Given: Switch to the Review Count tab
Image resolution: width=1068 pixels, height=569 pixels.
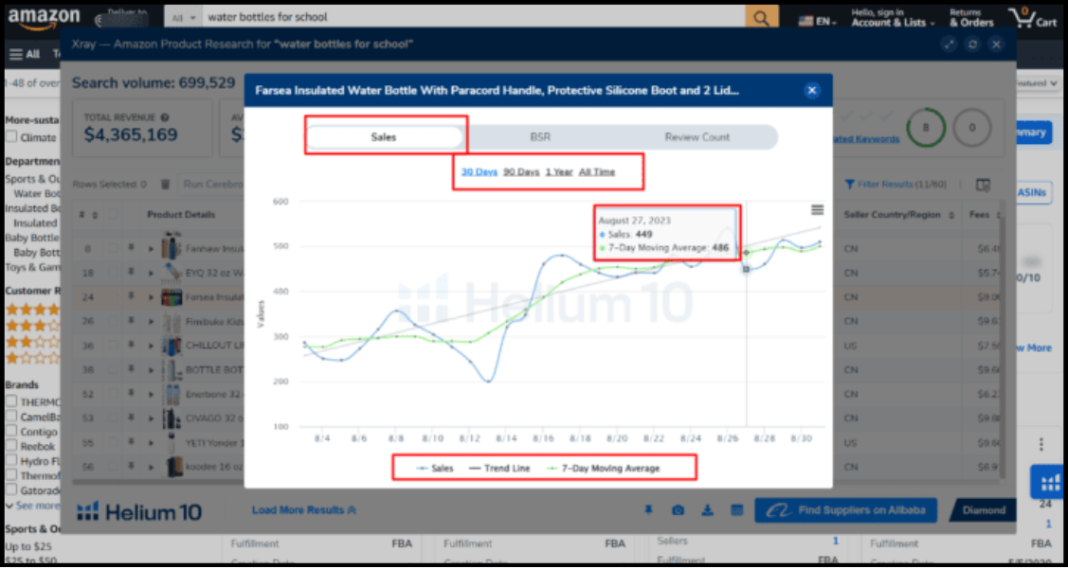Looking at the screenshot, I should point(697,137).
